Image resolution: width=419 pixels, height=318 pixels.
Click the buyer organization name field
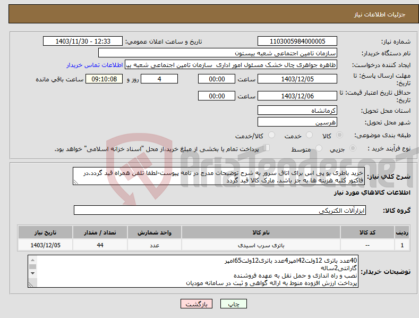(x=218, y=53)
